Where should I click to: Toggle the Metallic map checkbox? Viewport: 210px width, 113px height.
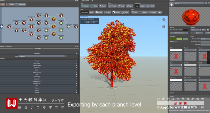[199, 68]
